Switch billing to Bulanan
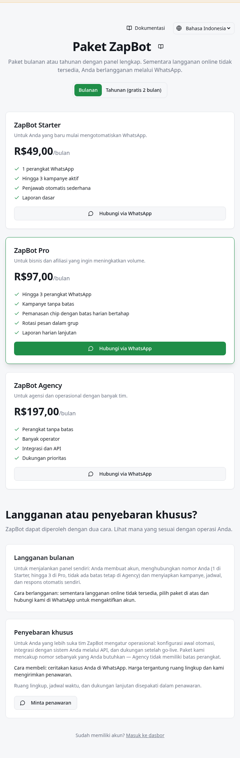 88,90
